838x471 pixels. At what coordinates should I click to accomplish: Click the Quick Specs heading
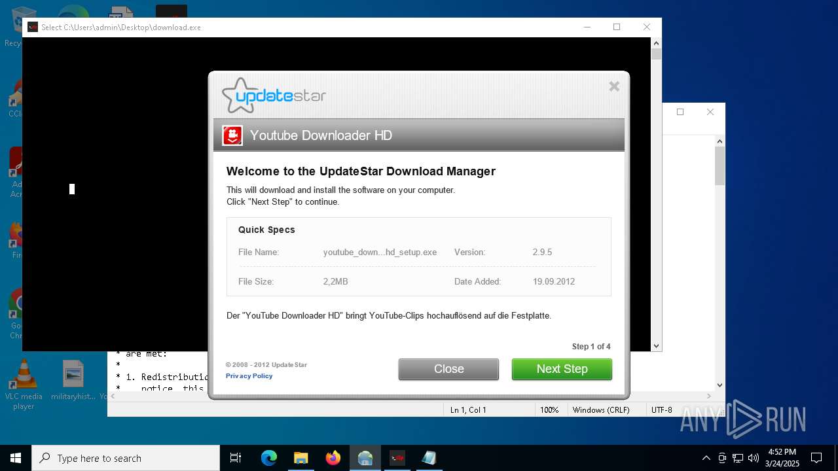point(266,230)
